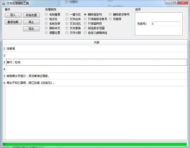
Task: Click the 导入 import button
Action: point(13,15)
